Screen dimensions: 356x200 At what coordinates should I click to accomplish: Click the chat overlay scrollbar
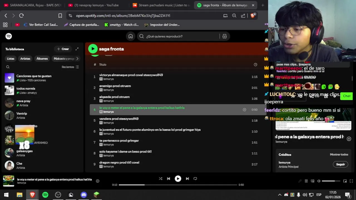pyautogui.click(x=352, y=78)
